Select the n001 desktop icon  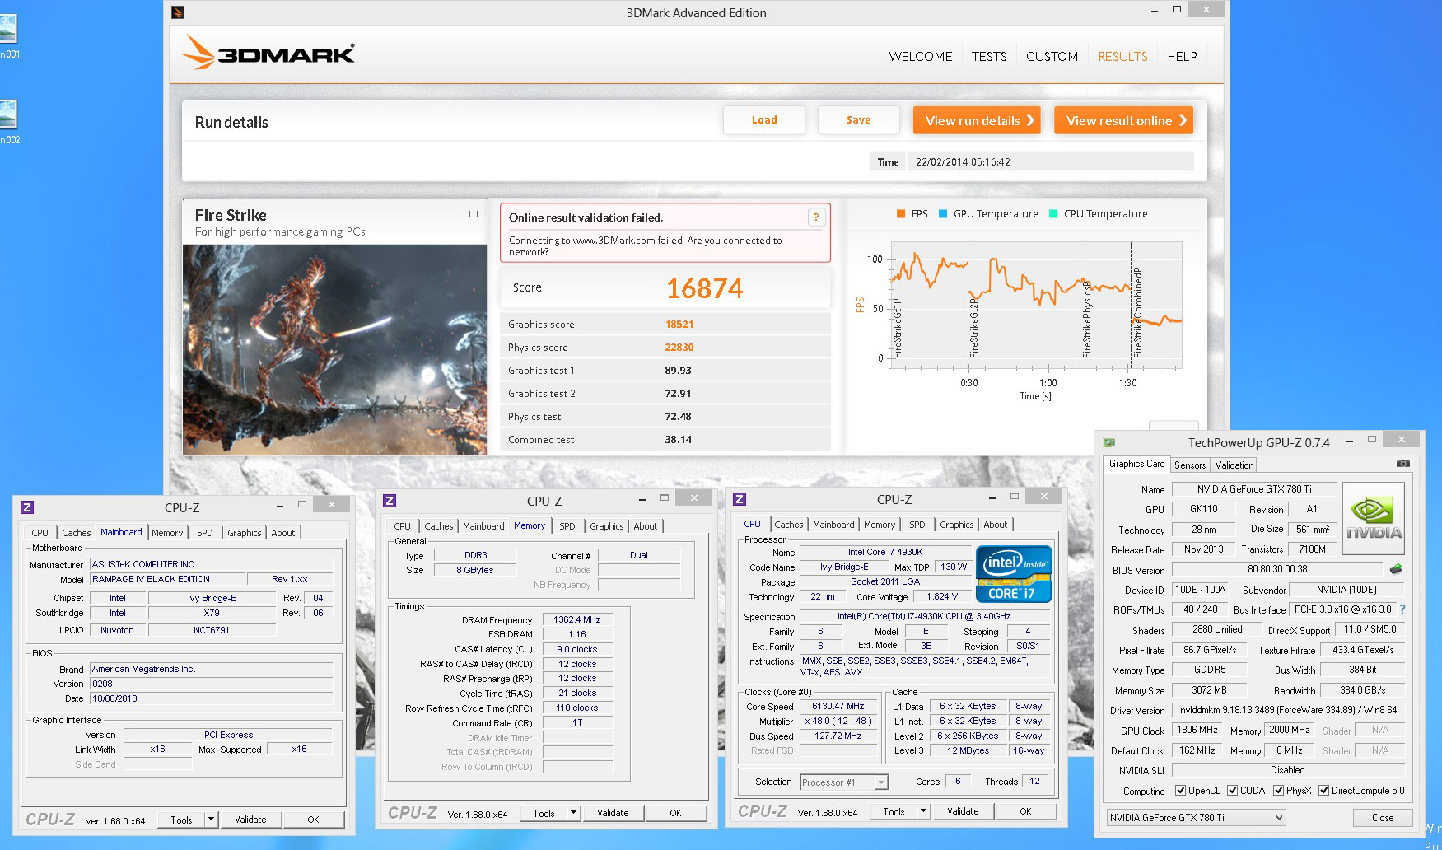tap(8, 35)
